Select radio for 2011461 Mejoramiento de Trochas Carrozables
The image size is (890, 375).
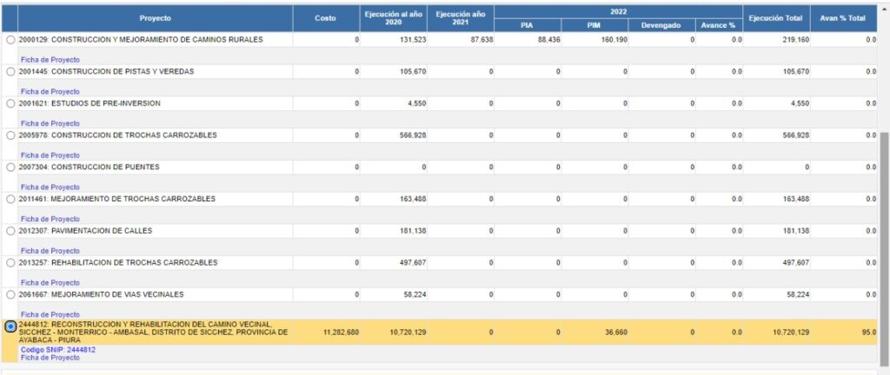click(10, 199)
